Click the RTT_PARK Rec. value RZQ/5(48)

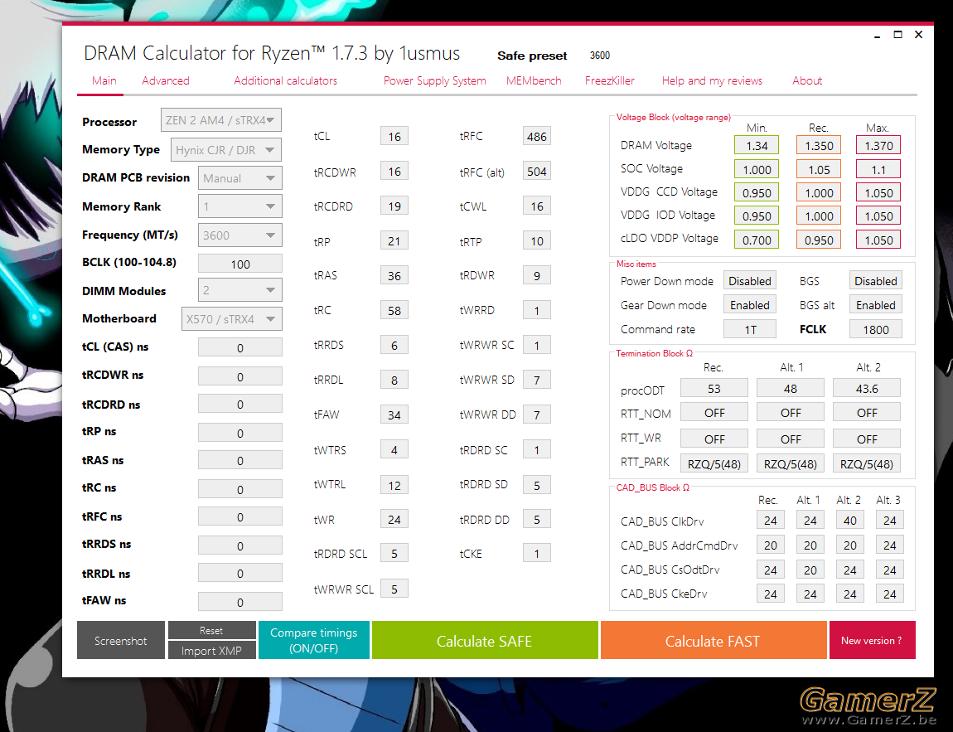coord(714,463)
